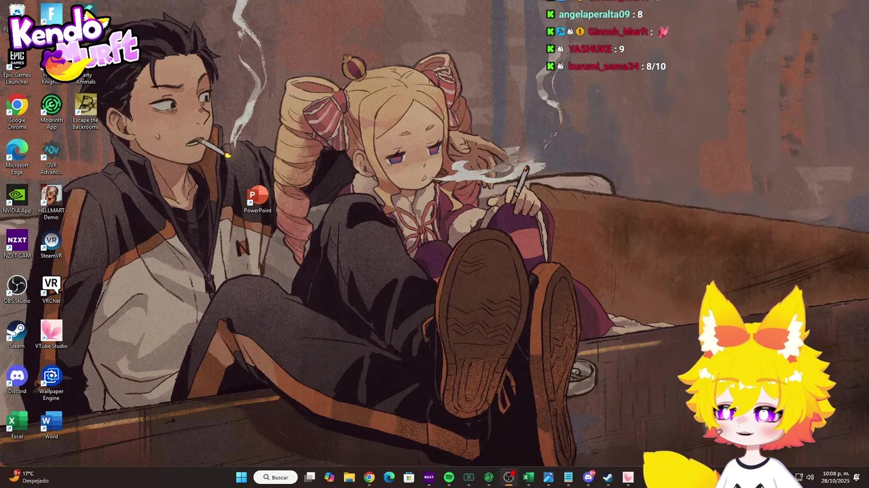Open Chrome from the taskbar

pyautogui.click(x=369, y=477)
